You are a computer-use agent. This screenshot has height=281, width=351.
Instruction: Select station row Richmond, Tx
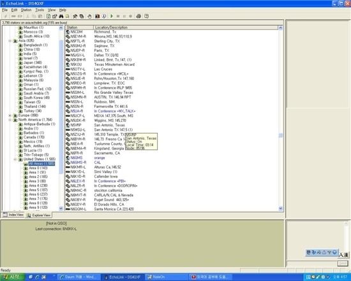172,32
